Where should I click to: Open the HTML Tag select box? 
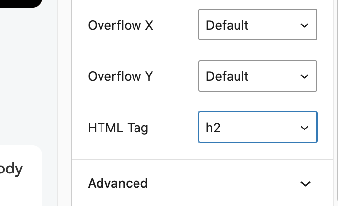coord(257,128)
